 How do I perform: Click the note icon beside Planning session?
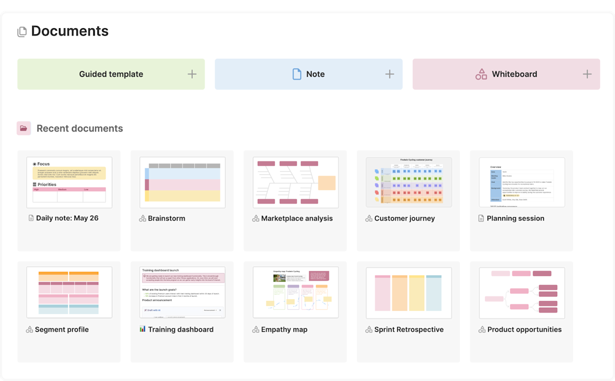[481, 219]
